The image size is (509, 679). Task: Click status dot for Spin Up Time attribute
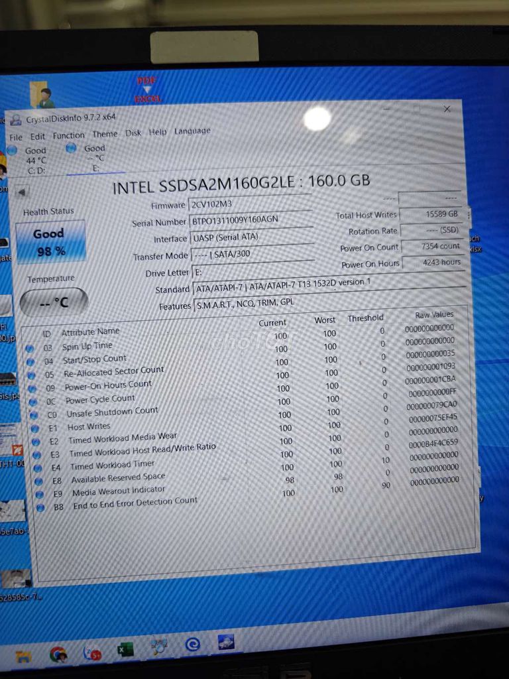tap(29, 349)
